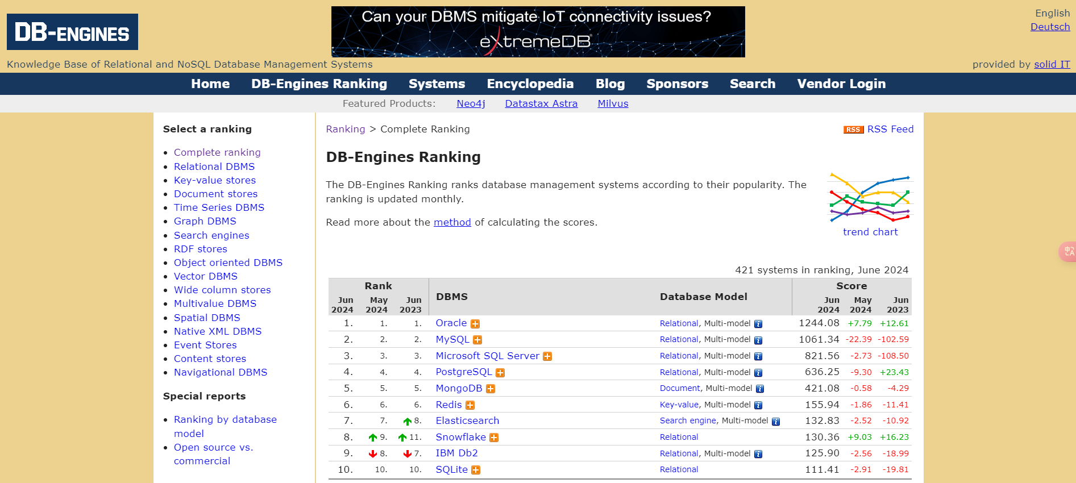This screenshot has width=1076, height=483.
Task: Expand MongoDB details with plus icon
Action: 491,389
